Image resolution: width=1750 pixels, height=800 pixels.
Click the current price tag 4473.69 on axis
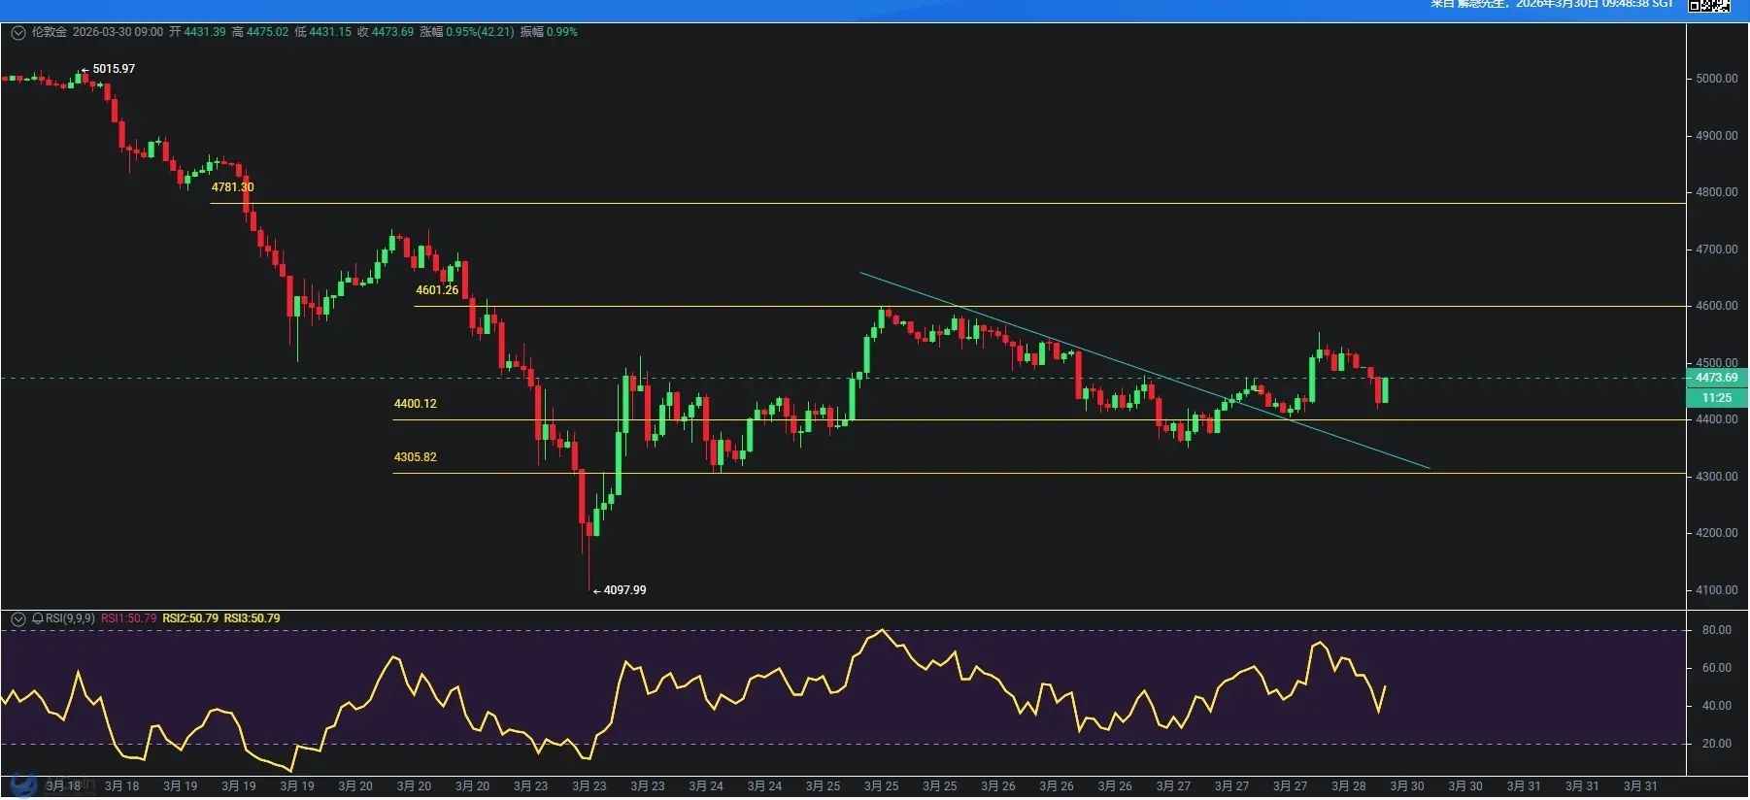click(1717, 378)
